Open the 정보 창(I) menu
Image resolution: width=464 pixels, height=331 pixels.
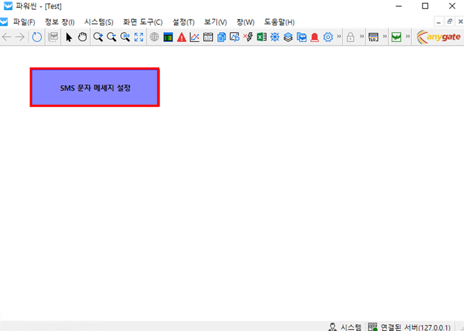click(x=59, y=22)
